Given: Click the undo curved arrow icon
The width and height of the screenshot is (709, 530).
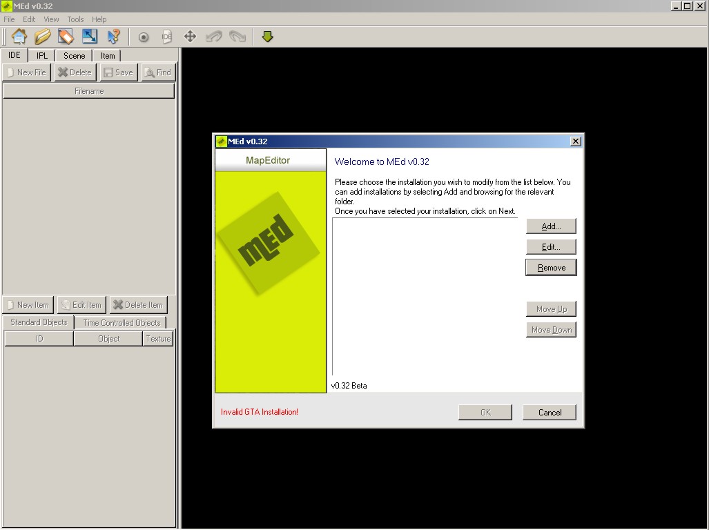Looking at the screenshot, I should tap(214, 37).
